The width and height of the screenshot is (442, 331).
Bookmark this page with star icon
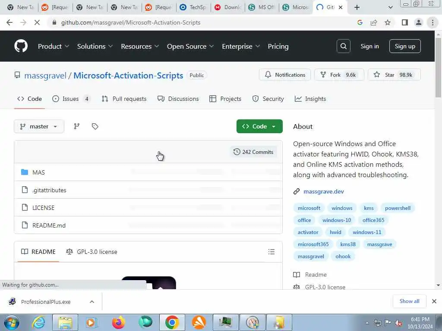388,22
